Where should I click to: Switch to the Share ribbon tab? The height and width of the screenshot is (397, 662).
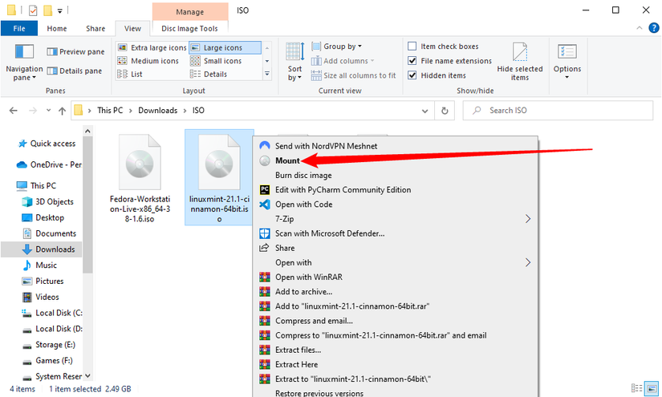pyautogui.click(x=95, y=28)
